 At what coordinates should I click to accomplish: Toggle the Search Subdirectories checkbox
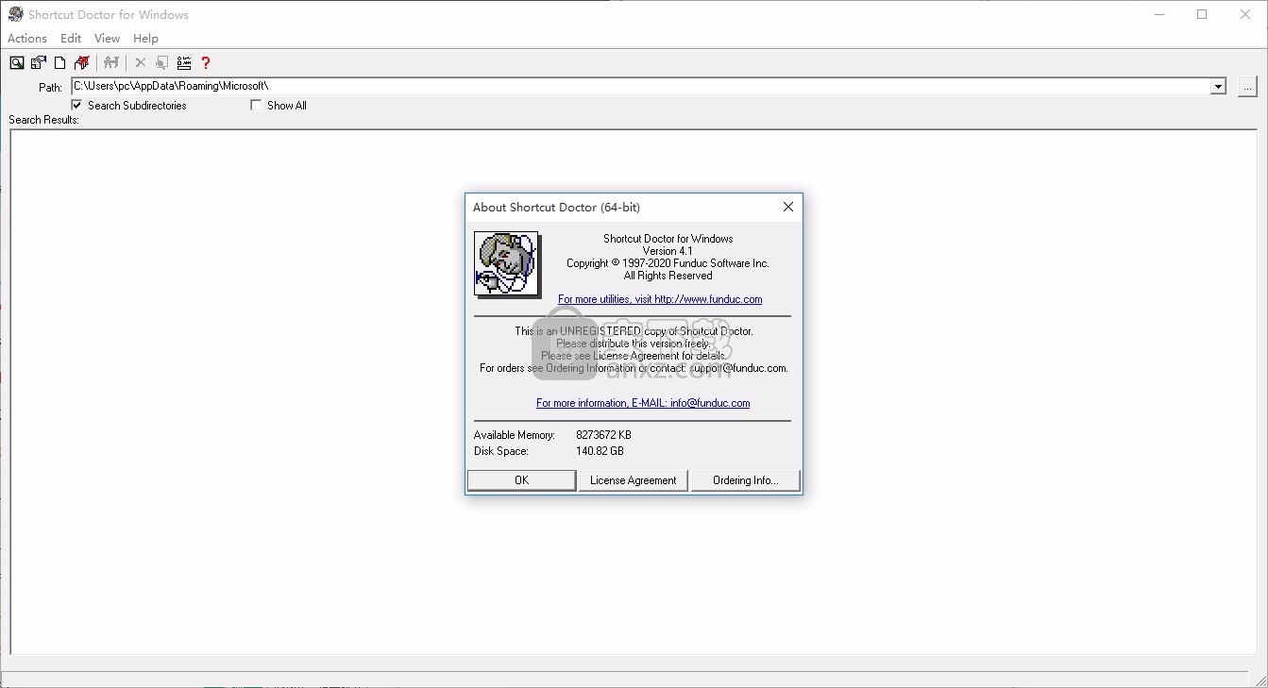tap(77, 106)
